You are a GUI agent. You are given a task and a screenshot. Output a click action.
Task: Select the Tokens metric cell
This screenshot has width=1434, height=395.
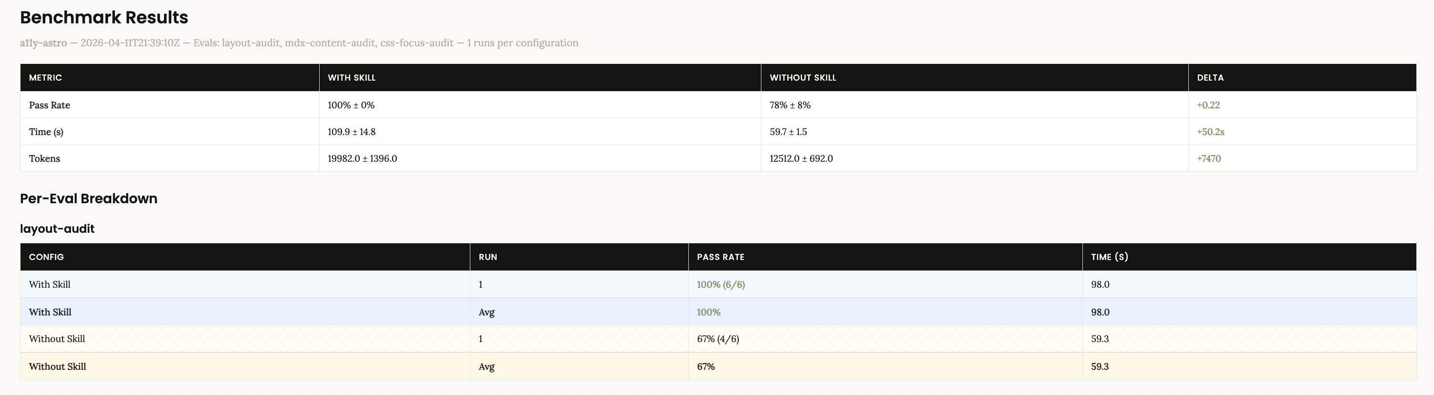coord(170,158)
